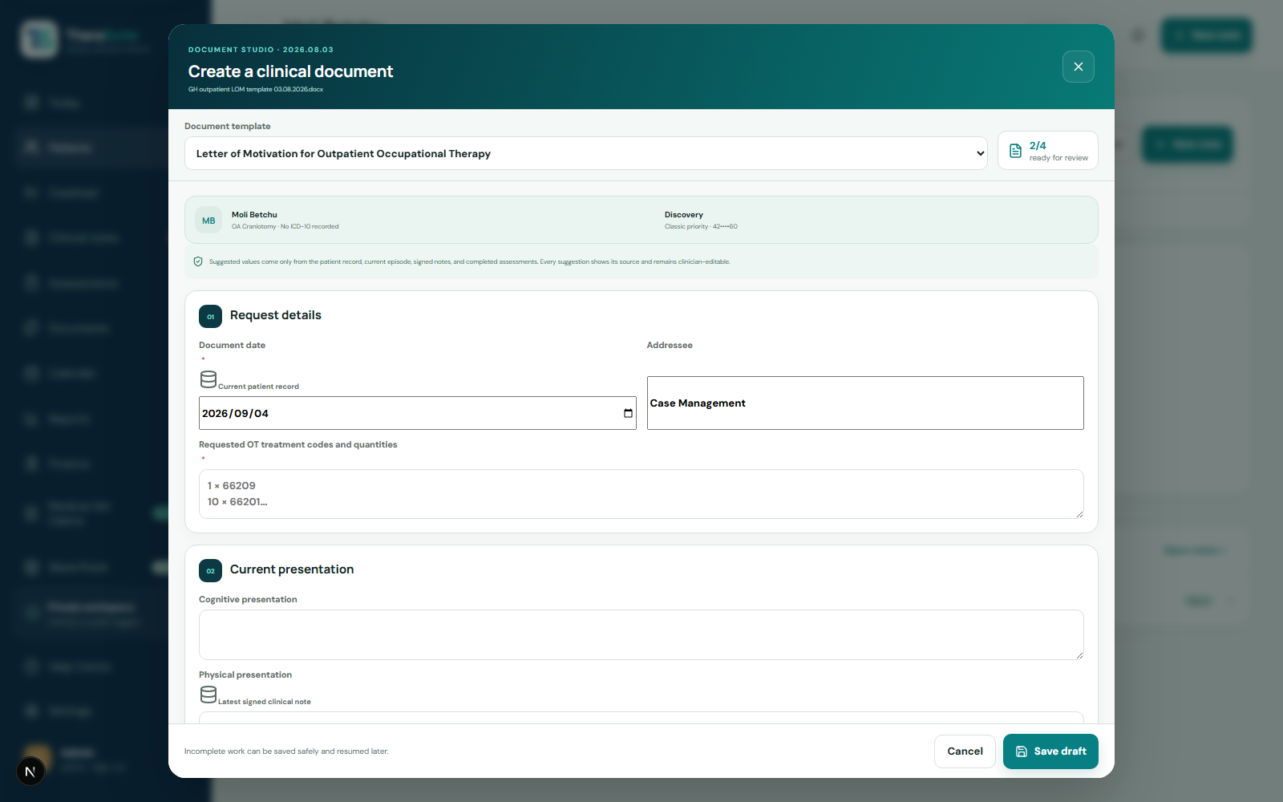
Task: Click the 01 Request details step badge
Action: (x=210, y=316)
